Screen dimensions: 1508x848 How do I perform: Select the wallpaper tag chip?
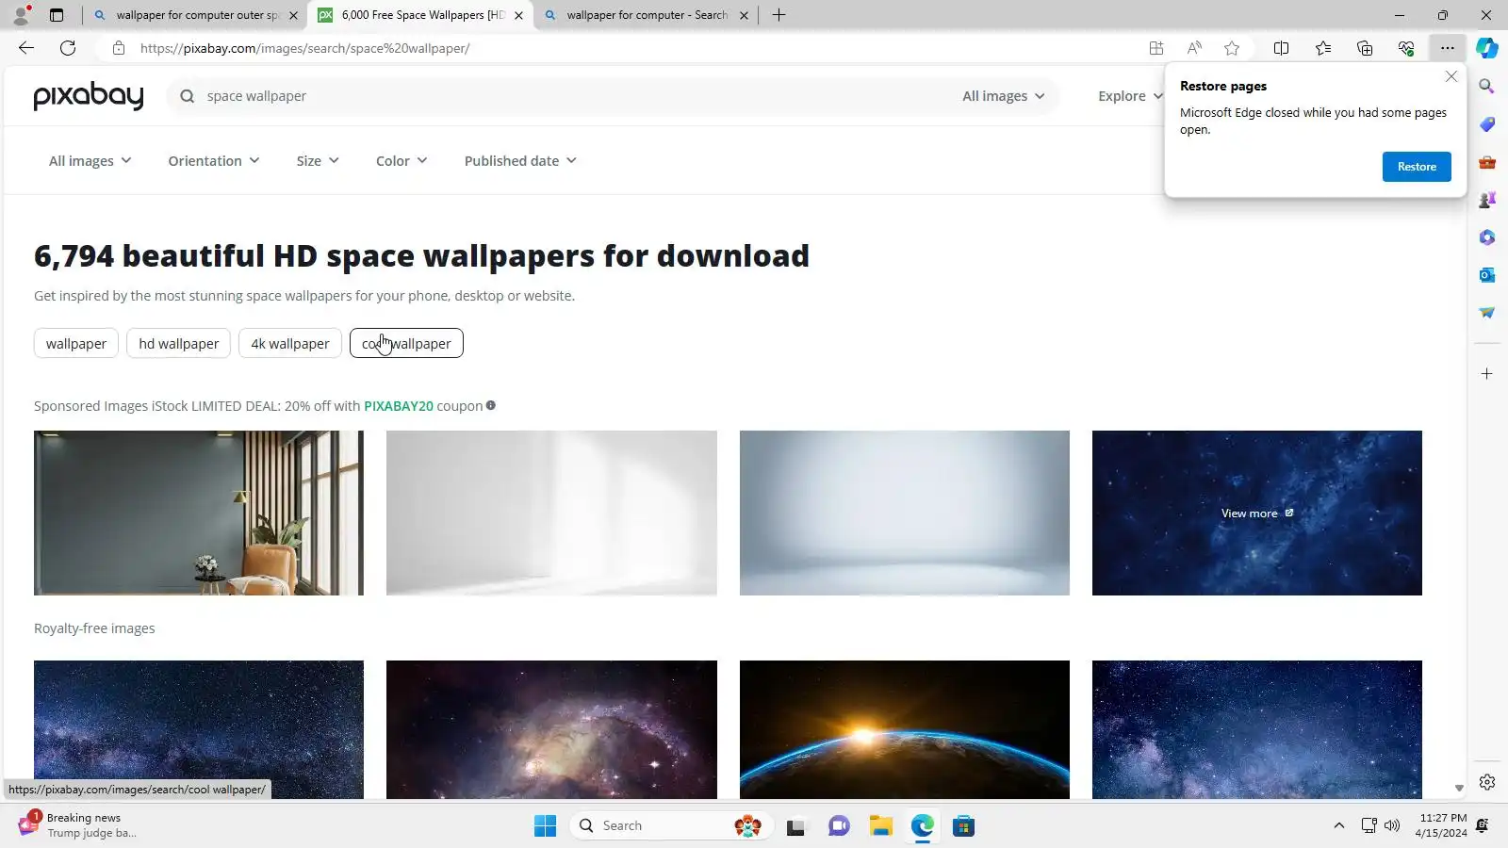coord(76,344)
